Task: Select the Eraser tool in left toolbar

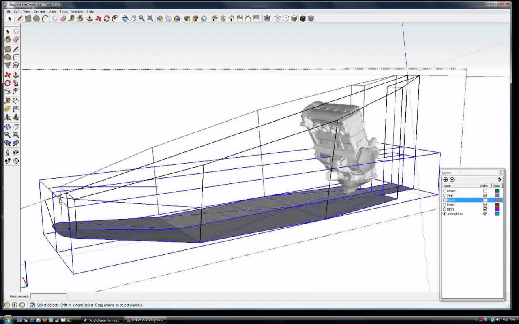Action: pos(16,39)
